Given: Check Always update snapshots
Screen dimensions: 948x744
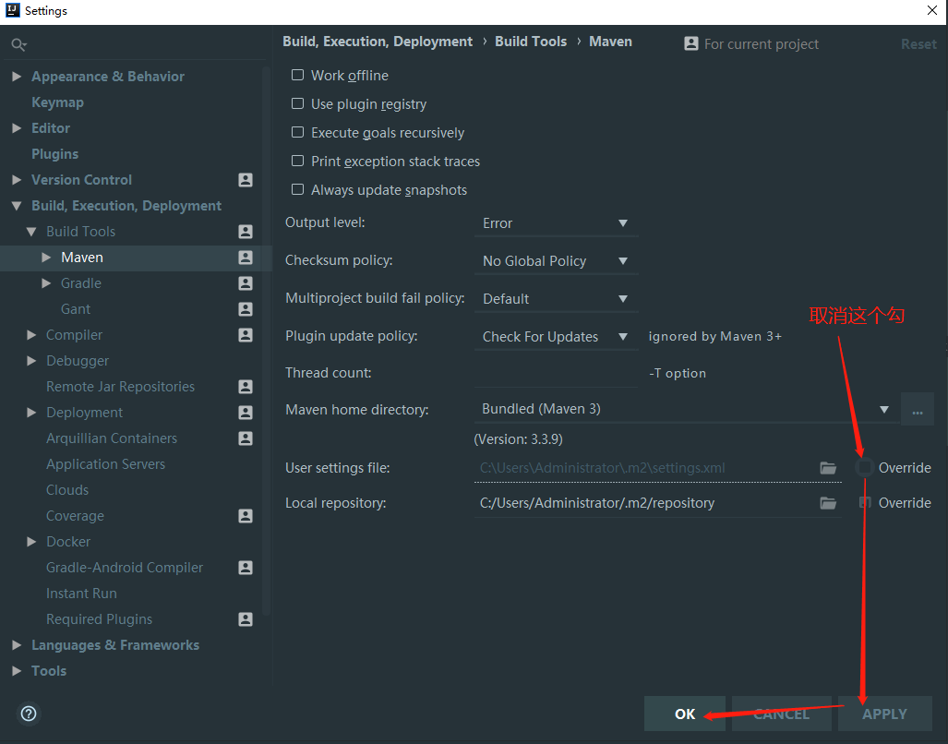Looking at the screenshot, I should 297,189.
